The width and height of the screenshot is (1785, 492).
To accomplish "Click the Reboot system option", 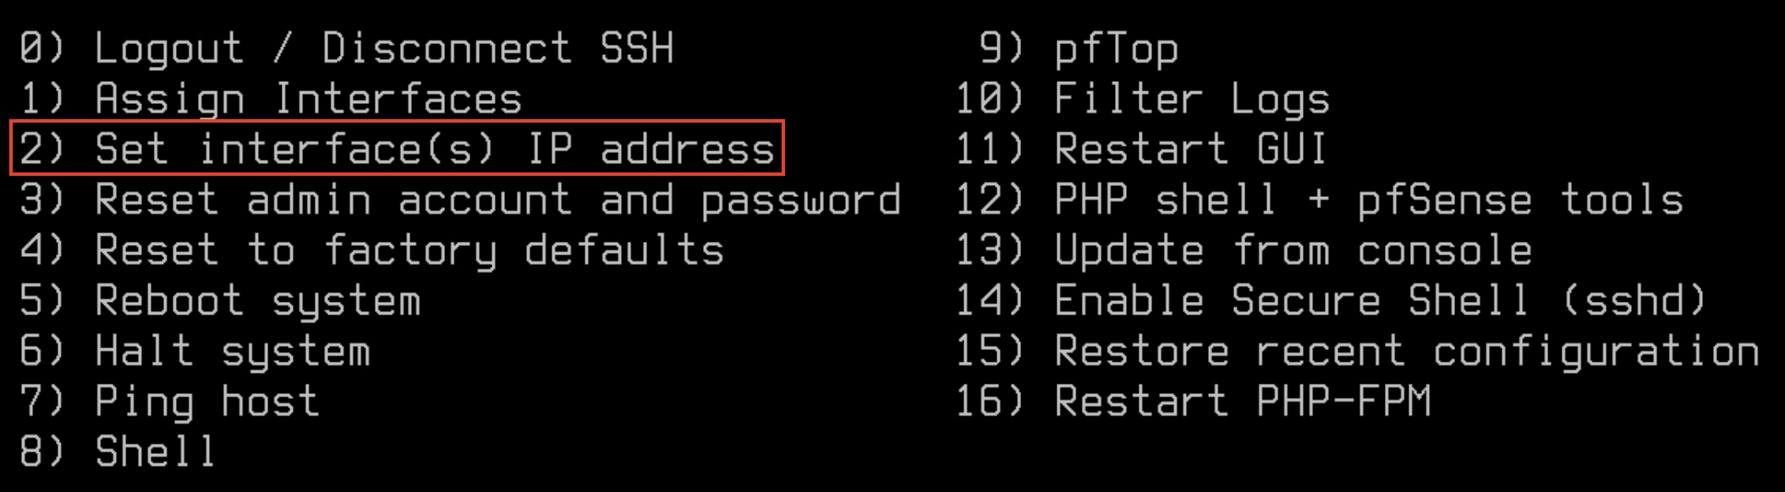I will (x=257, y=302).
